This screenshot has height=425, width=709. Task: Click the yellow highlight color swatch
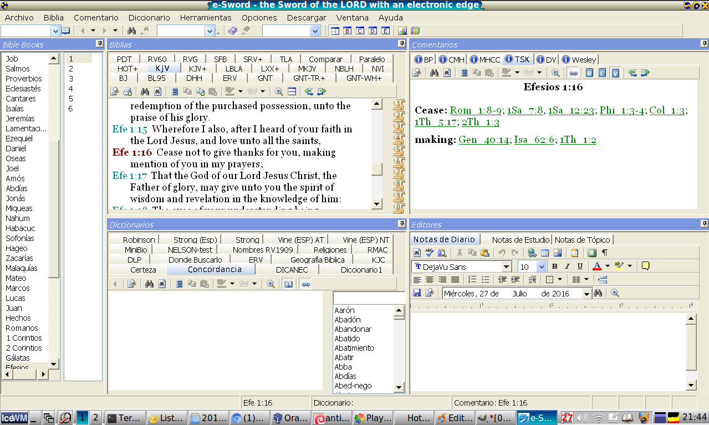(619, 267)
